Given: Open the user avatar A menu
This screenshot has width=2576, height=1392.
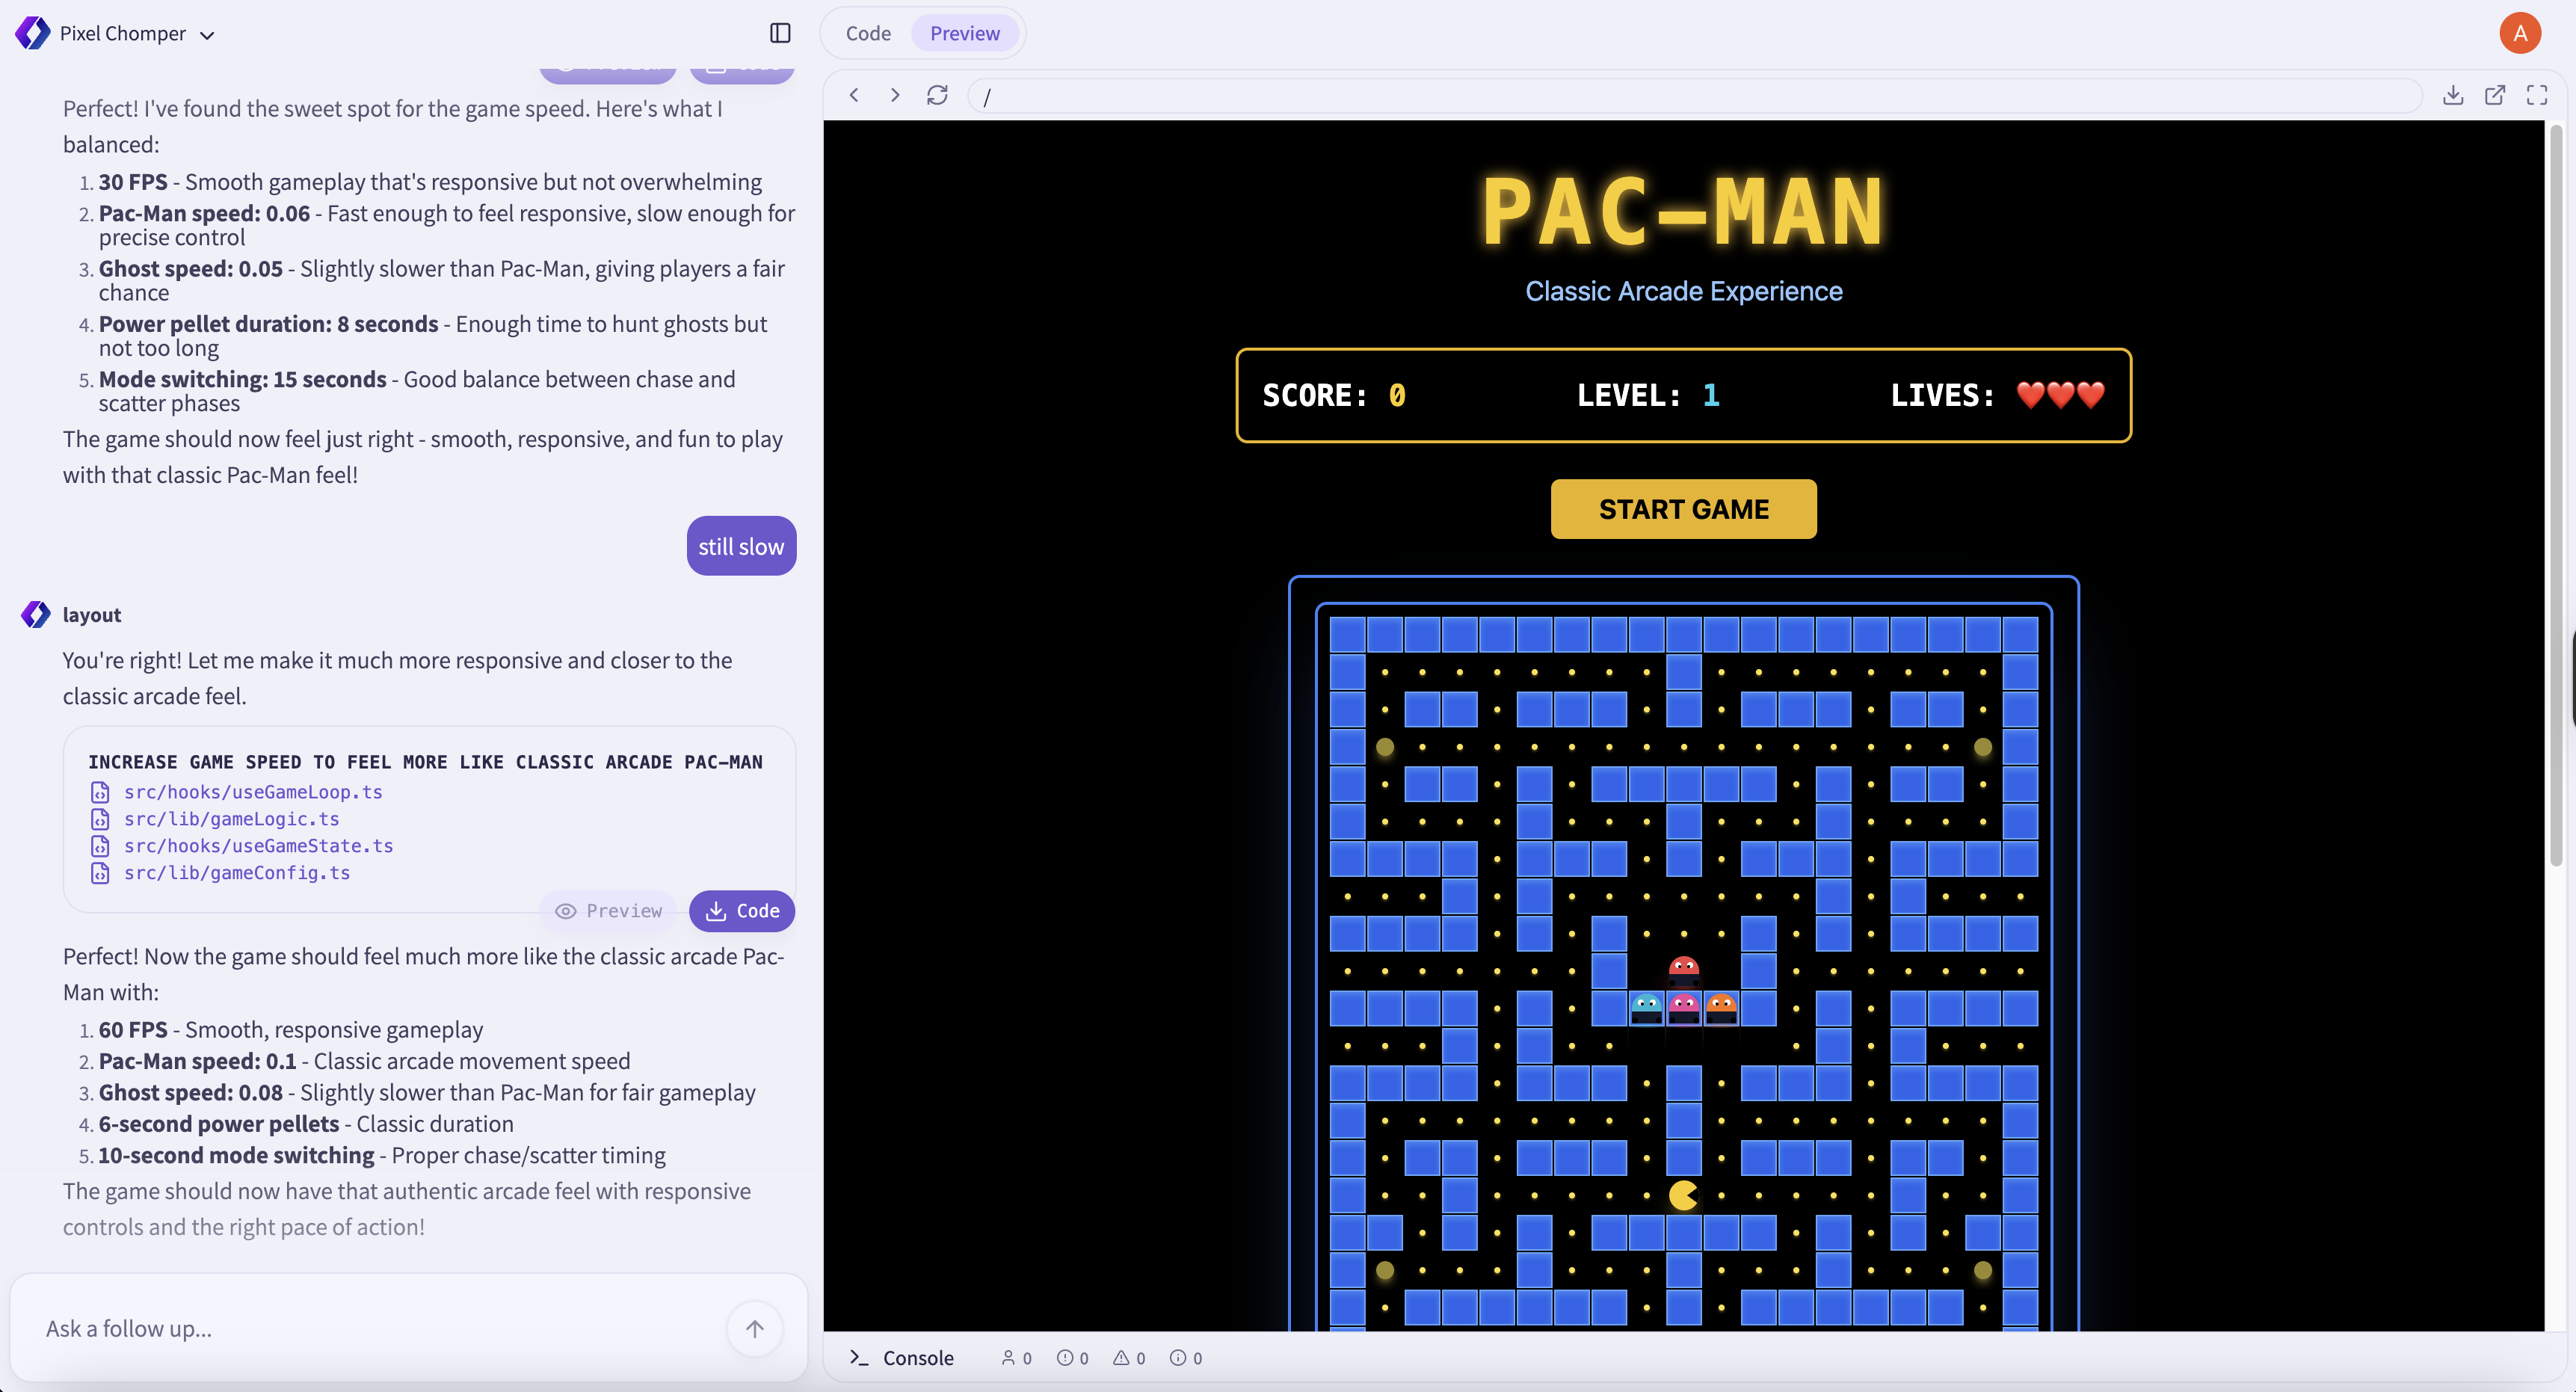Looking at the screenshot, I should (2520, 33).
